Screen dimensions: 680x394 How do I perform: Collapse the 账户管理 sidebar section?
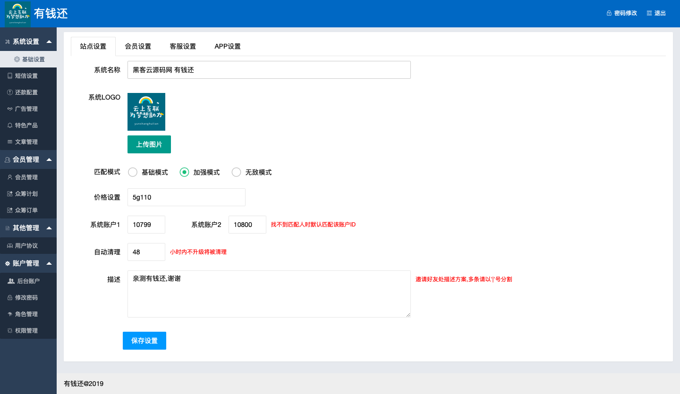(x=49, y=263)
